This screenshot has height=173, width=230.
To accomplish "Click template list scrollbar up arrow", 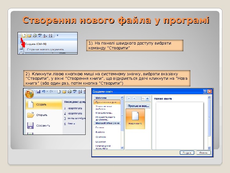I will [122, 97].
